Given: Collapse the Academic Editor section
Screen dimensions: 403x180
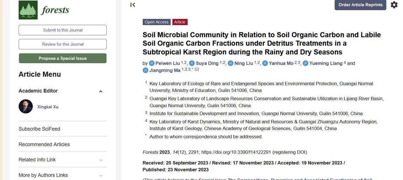Looking at the screenshot, I should 101,91.
